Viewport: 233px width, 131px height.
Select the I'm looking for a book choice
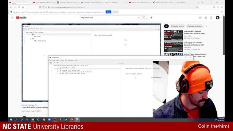(134, 74)
